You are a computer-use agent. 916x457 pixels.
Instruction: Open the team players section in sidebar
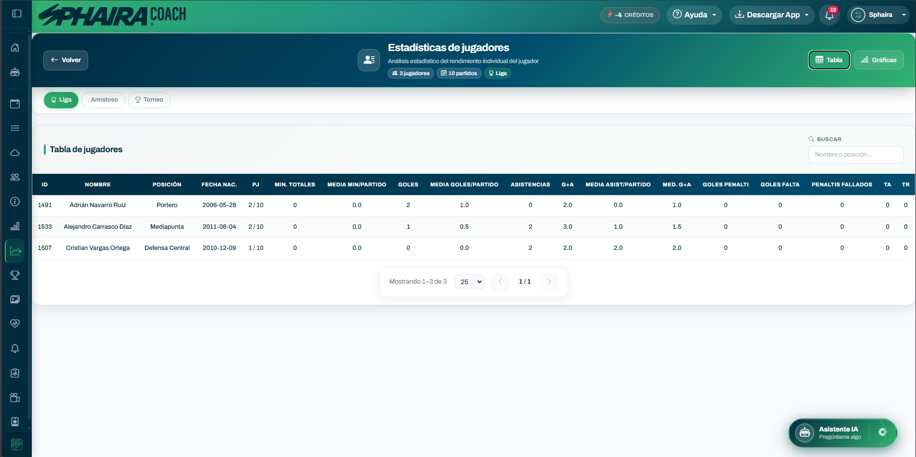15,177
